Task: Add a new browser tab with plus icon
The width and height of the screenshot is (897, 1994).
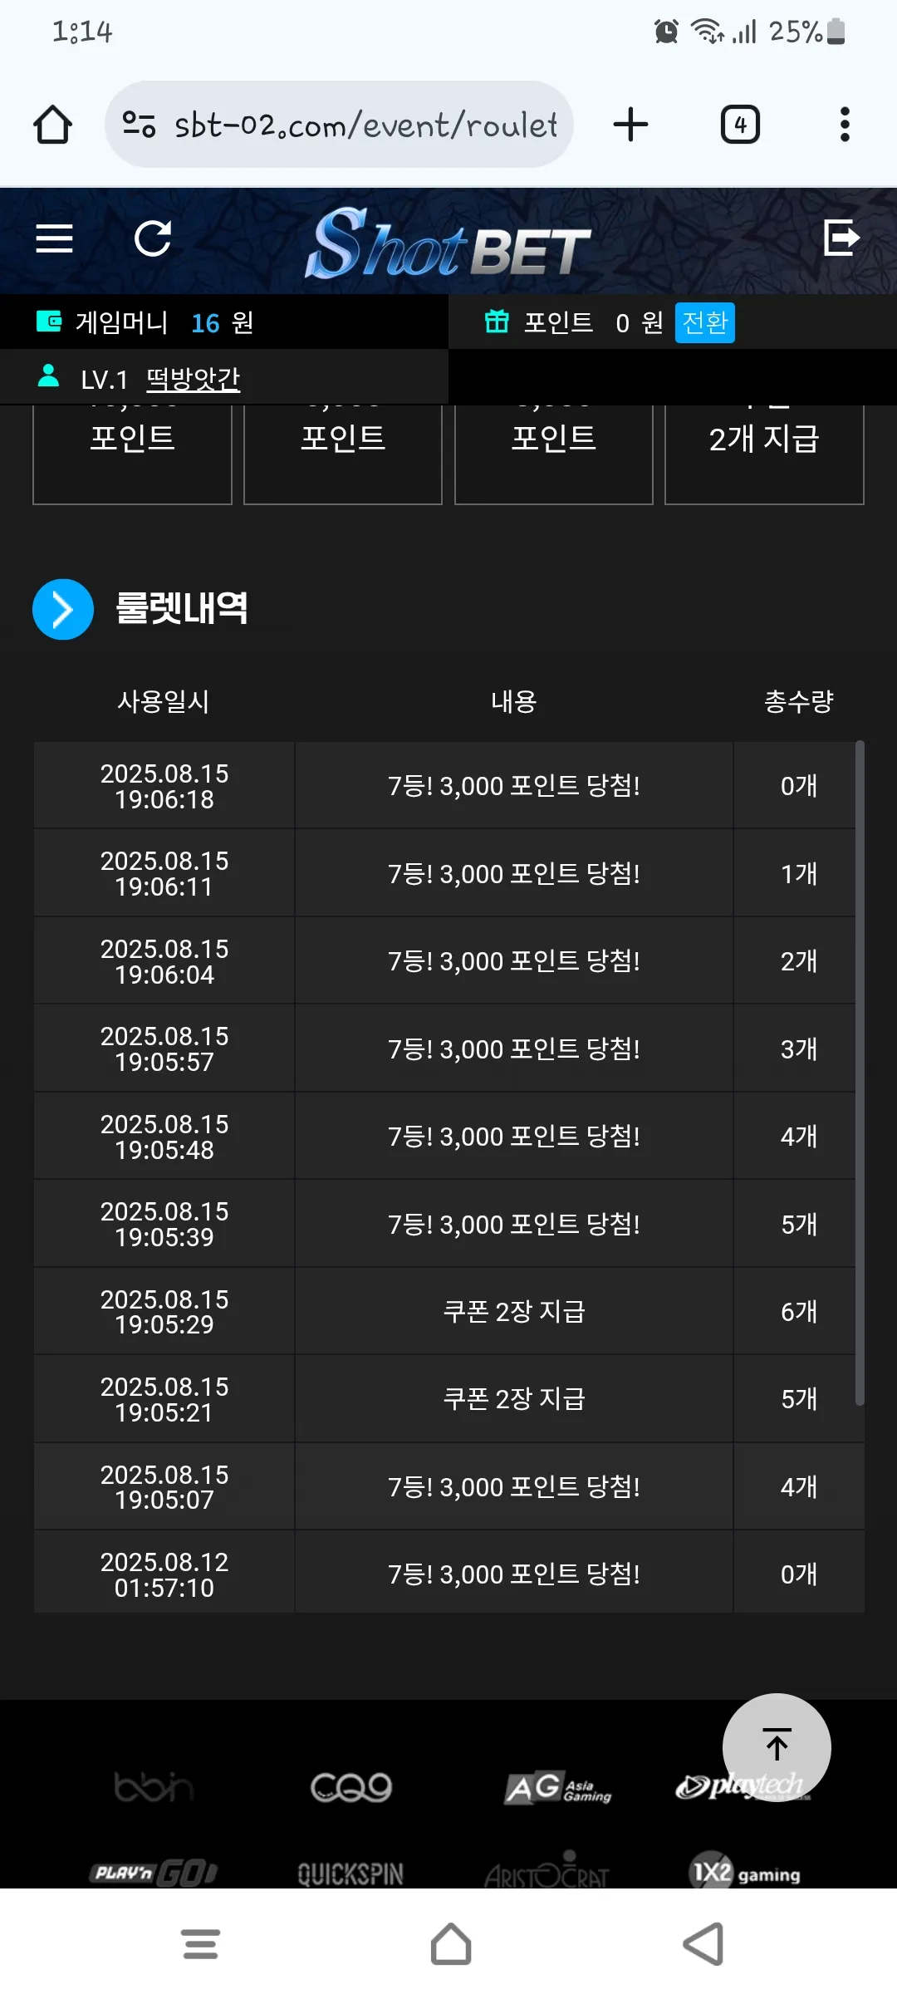Action: point(630,125)
